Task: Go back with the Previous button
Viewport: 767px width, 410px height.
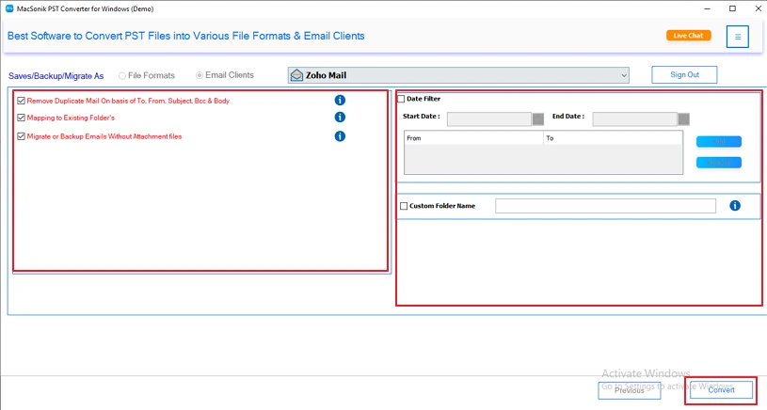Action: click(629, 390)
